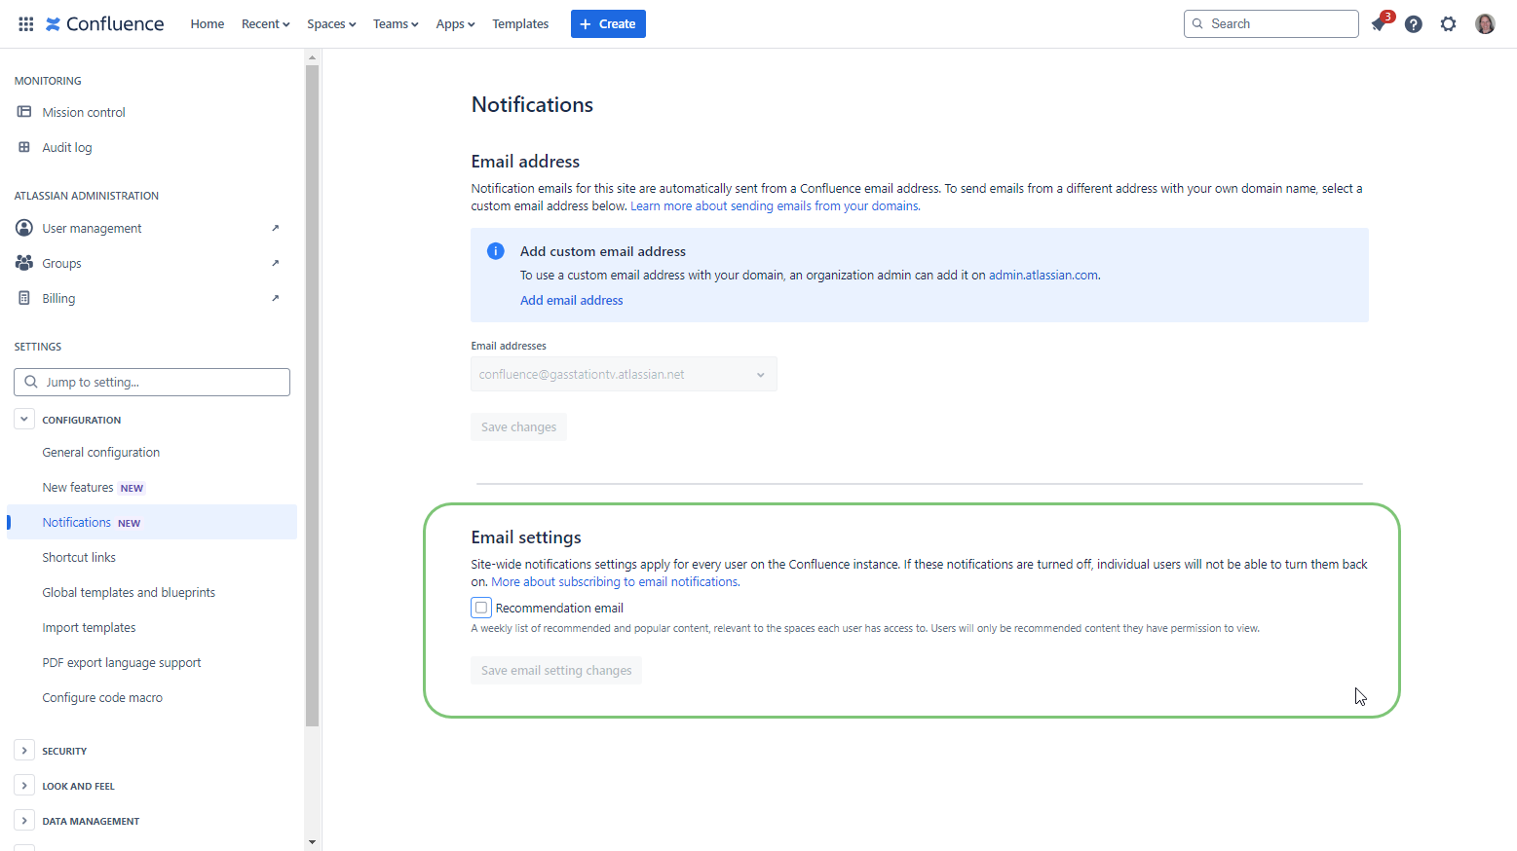Viewport: 1517px width, 851px height.
Task: Select the Mission control icon
Action: click(x=24, y=111)
